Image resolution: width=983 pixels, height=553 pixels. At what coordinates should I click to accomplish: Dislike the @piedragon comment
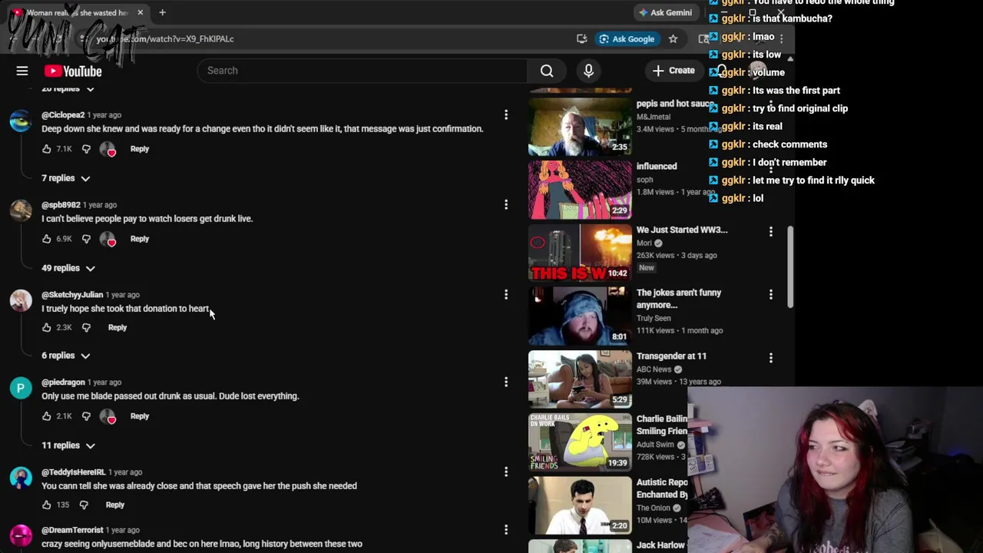pos(86,416)
